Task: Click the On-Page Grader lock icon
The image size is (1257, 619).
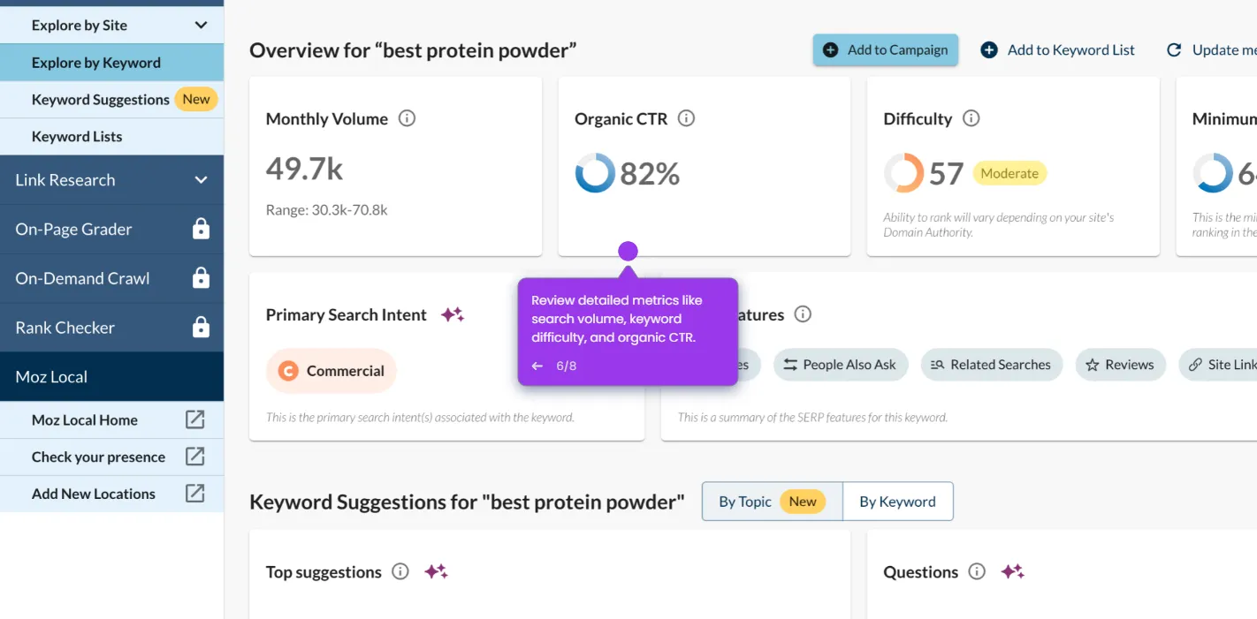Action: pos(202,229)
